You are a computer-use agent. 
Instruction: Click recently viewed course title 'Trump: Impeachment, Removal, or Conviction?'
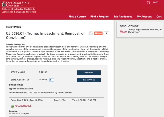click(145, 31)
